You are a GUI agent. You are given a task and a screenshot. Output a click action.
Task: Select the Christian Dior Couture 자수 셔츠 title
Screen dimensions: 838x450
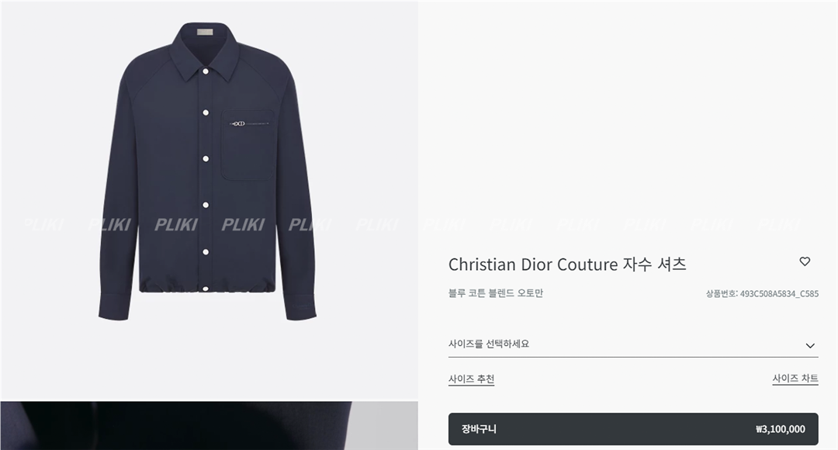click(x=567, y=264)
